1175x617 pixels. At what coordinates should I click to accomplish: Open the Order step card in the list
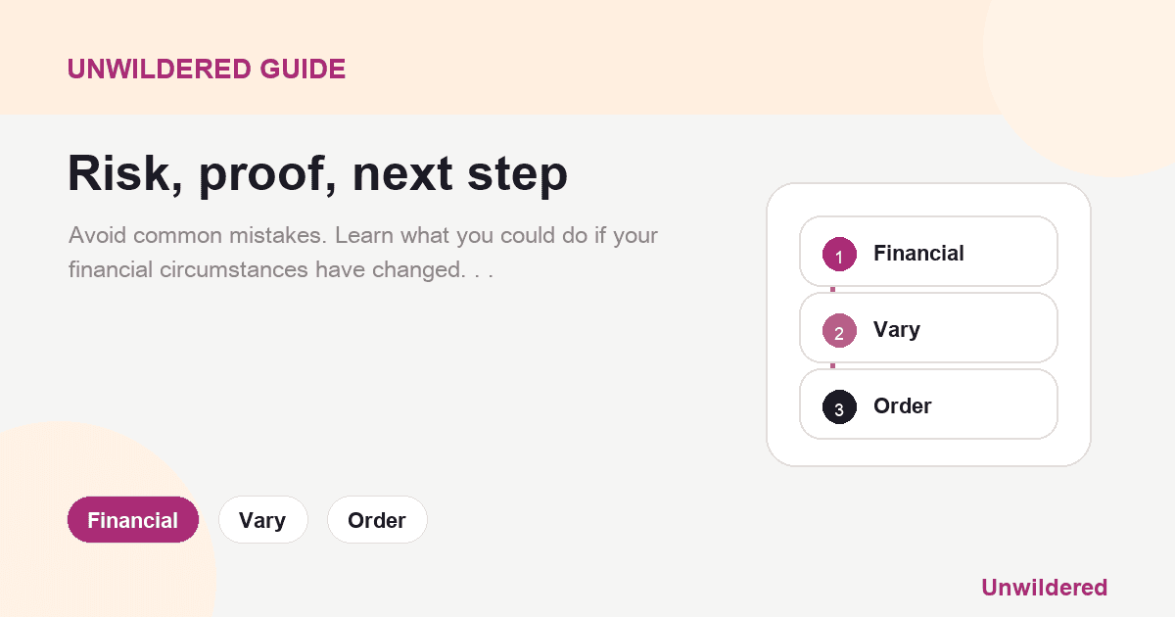pos(928,404)
